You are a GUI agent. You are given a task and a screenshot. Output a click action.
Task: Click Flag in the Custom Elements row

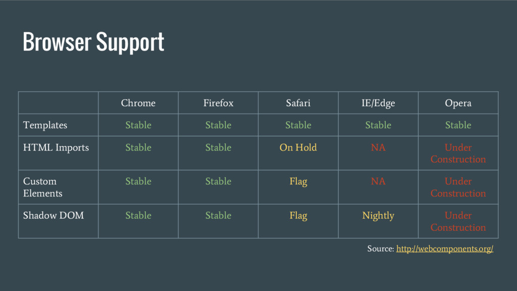coord(298,182)
